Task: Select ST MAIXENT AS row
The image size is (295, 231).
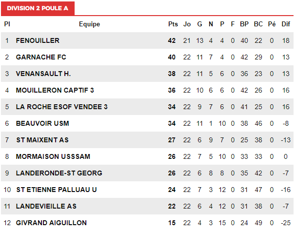Action: coord(147,140)
